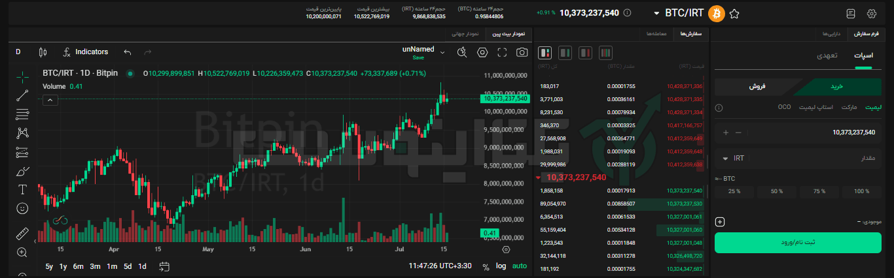Switch to the تعهدی (margin) tab

[826, 56]
